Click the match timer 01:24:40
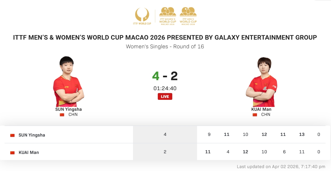The width and height of the screenshot is (331, 171). click(165, 89)
